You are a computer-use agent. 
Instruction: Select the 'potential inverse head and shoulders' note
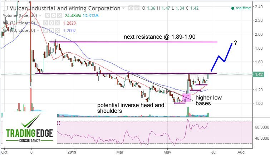coord(131,108)
